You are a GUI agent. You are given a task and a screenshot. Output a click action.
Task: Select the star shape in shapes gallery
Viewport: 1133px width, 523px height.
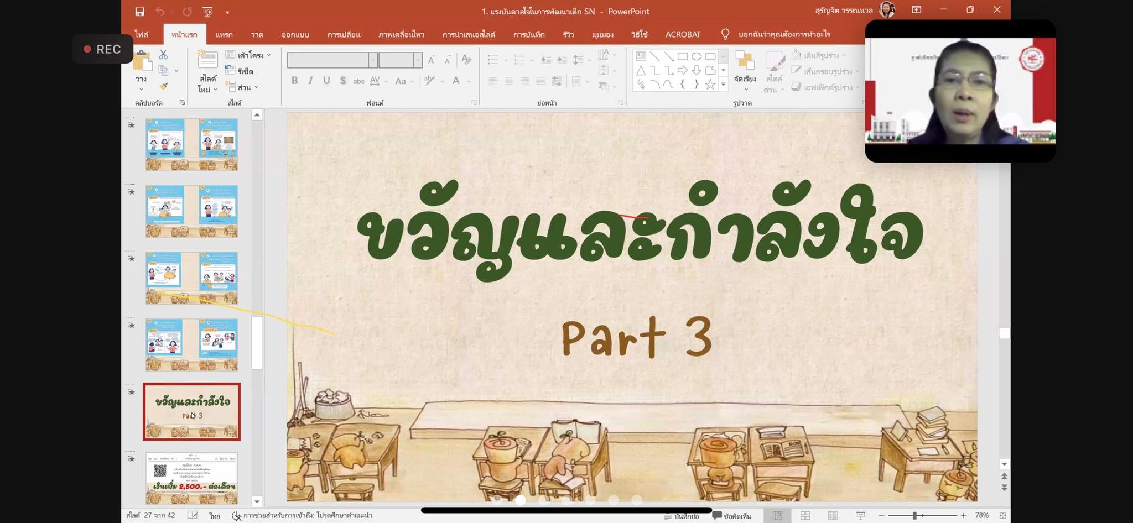[710, 84]
